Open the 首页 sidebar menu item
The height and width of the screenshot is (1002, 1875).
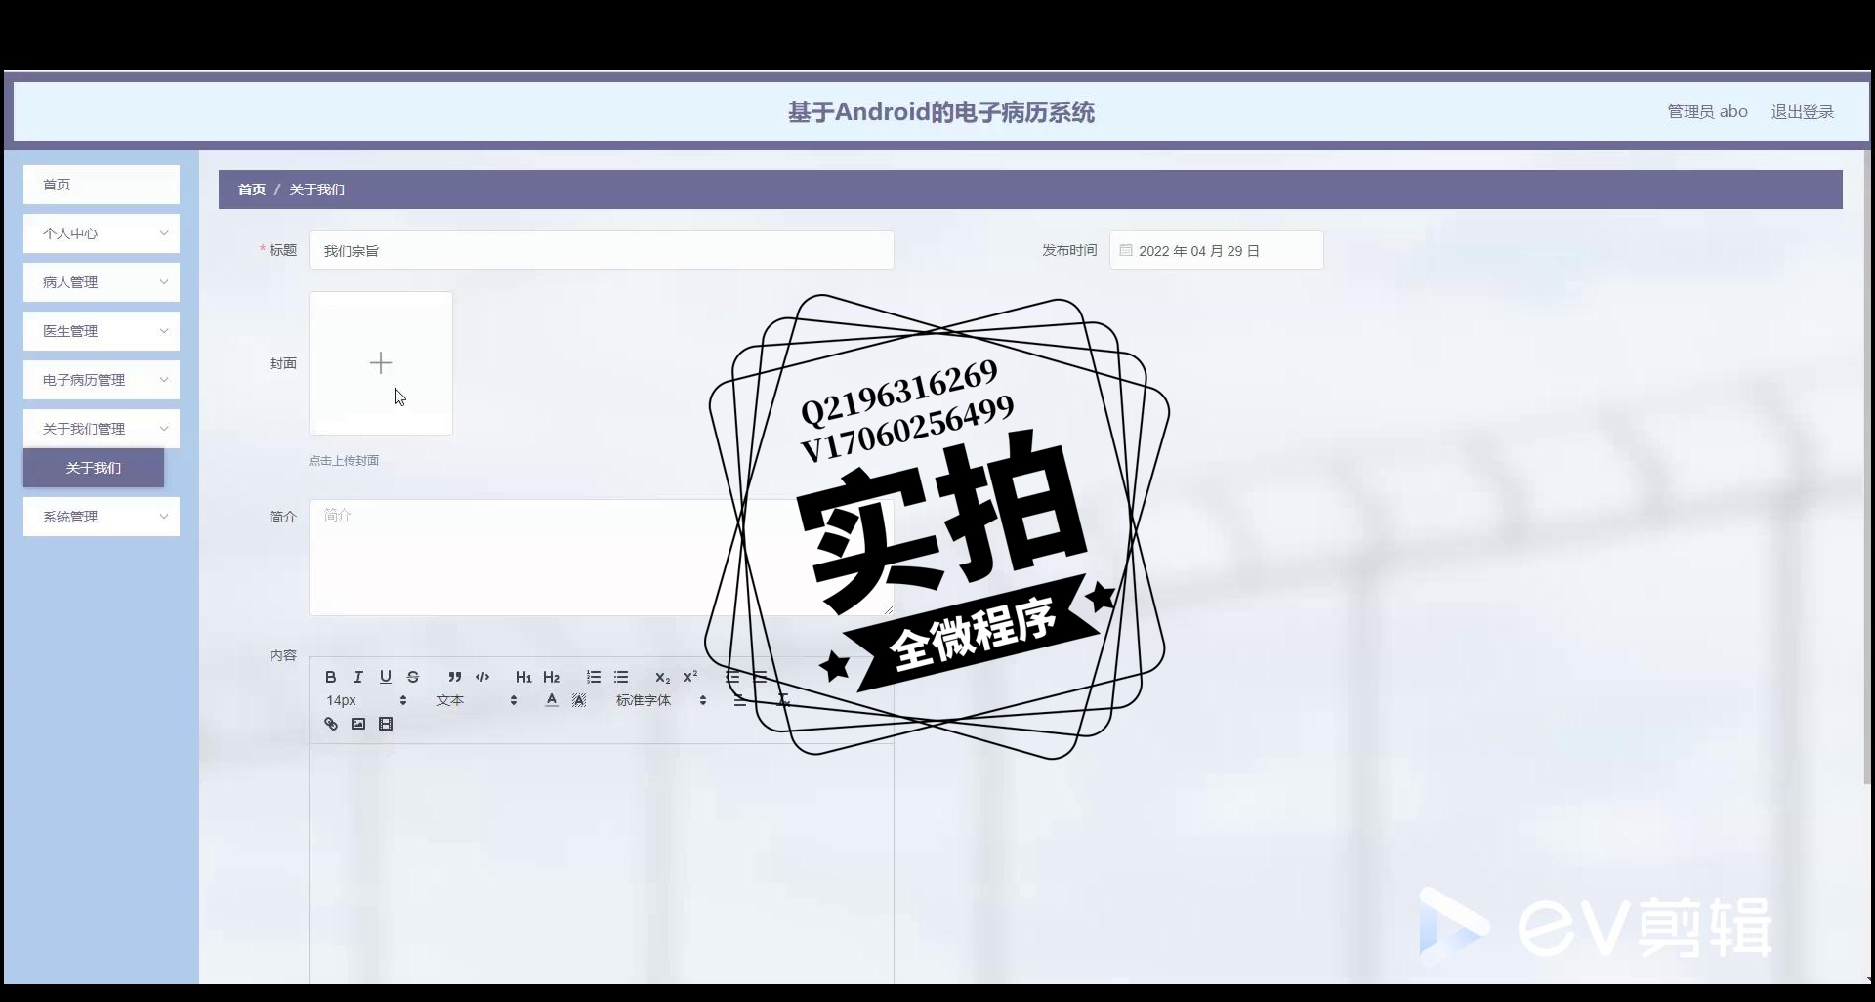click(x=102, y=185)
